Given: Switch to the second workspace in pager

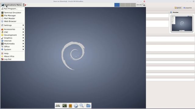Looking at the screenshot, I should point(122,5).
